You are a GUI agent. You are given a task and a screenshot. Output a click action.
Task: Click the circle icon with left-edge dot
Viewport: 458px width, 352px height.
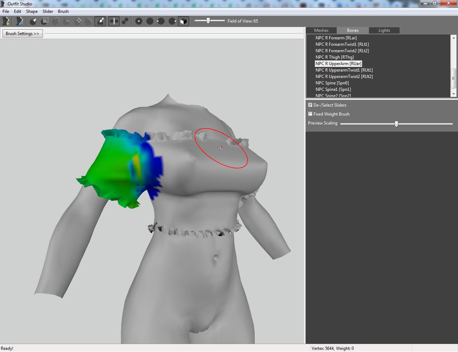pos(161,21)
